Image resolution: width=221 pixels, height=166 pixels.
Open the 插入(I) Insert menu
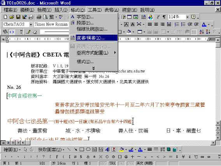point(61,10)
